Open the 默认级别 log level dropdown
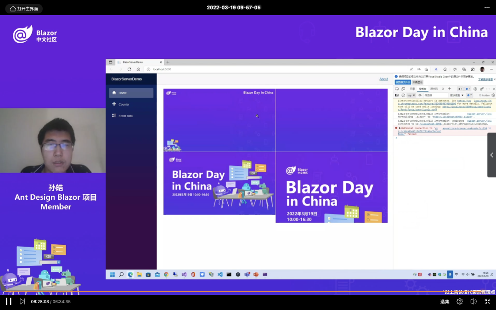 pos(457,95)
